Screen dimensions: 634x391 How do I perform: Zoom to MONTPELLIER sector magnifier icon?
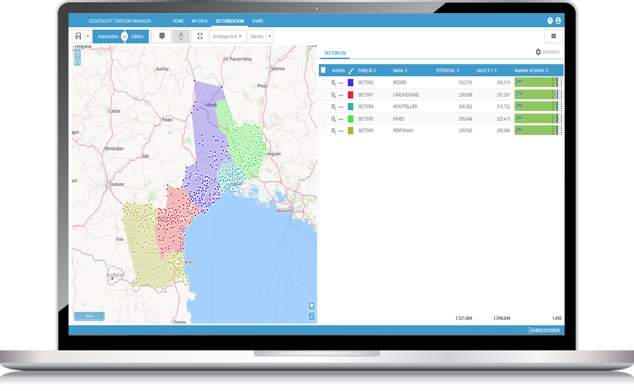333,107
